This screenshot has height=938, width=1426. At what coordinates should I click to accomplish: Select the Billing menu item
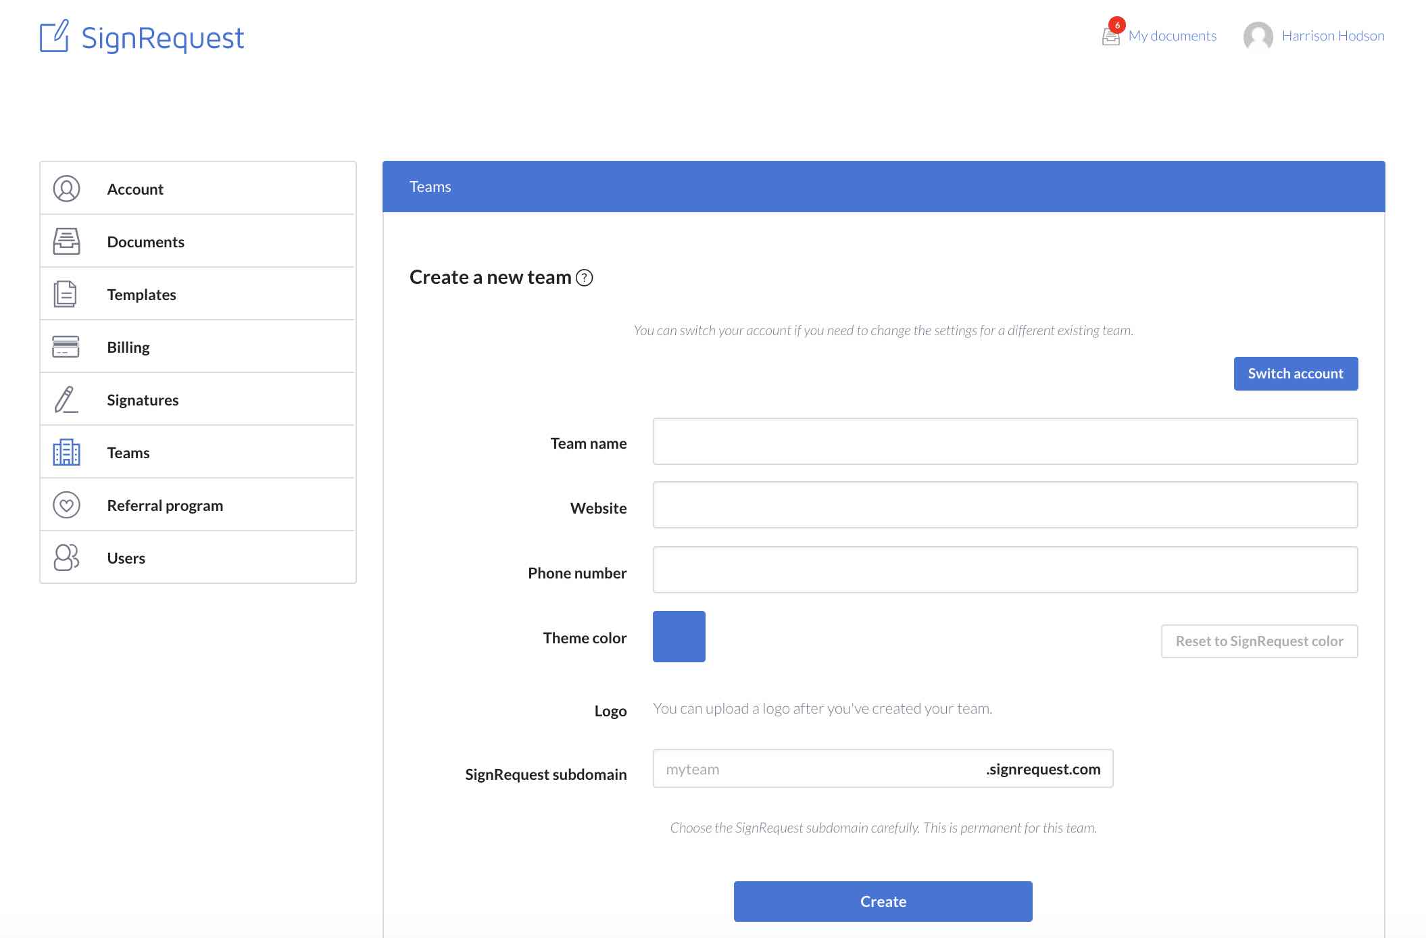(x=198, y=347)
